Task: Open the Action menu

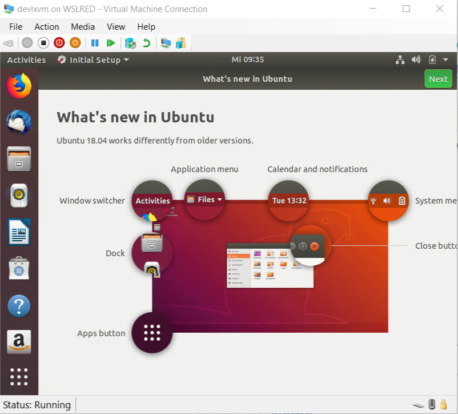Action: pos(46,27)
